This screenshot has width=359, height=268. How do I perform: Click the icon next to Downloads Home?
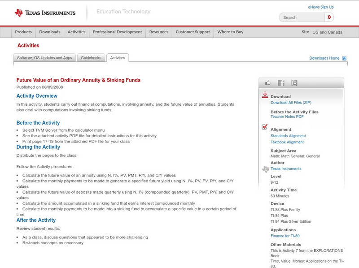pyautogui.click(x=344, y=58)
